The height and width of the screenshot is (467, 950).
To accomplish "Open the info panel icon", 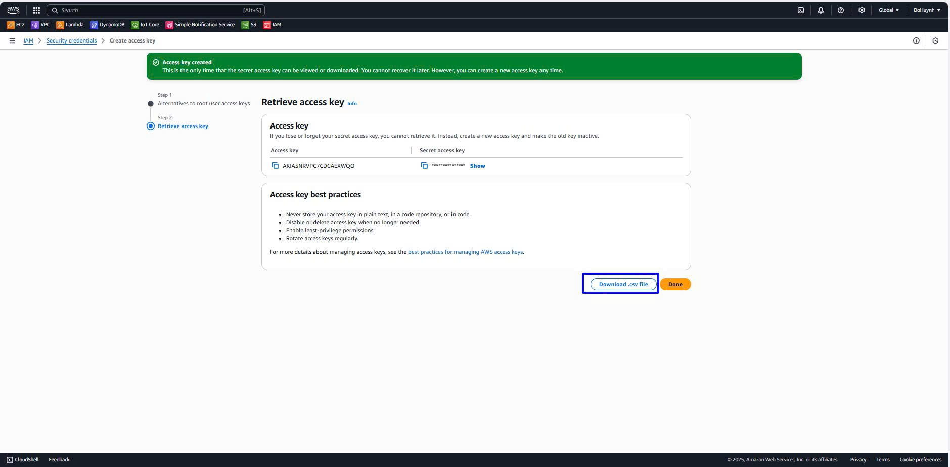I will tap(916, 40).
